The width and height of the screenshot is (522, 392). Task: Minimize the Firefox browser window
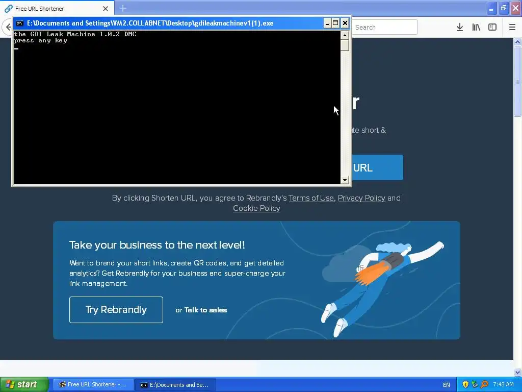pyautogui.click(x=491, y=8)
